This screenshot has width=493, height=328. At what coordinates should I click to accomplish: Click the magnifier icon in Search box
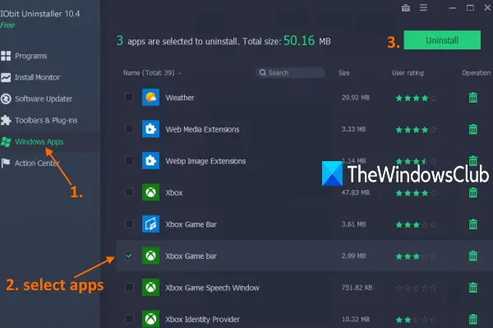point(263,72)
